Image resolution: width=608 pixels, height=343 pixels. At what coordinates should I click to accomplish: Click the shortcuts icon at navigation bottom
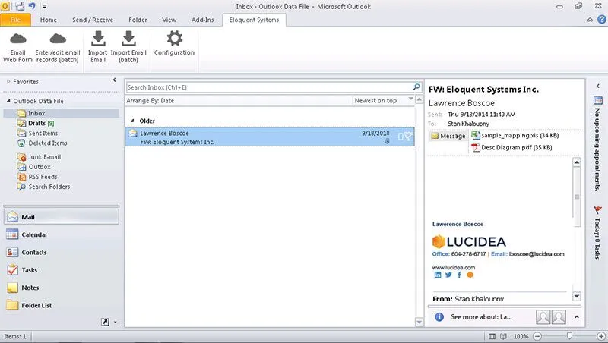pyautogui.click(x=105, y=322)
